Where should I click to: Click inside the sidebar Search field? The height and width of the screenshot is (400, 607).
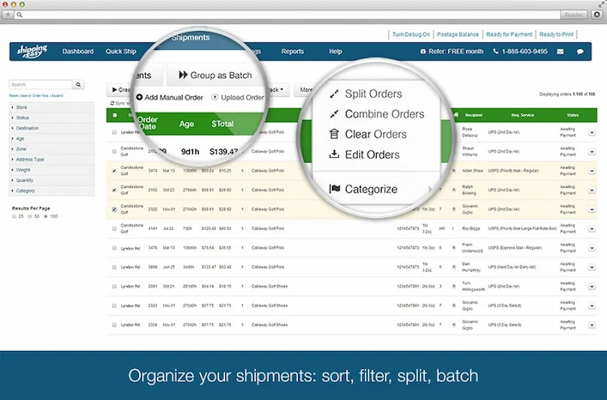point(41,84)
